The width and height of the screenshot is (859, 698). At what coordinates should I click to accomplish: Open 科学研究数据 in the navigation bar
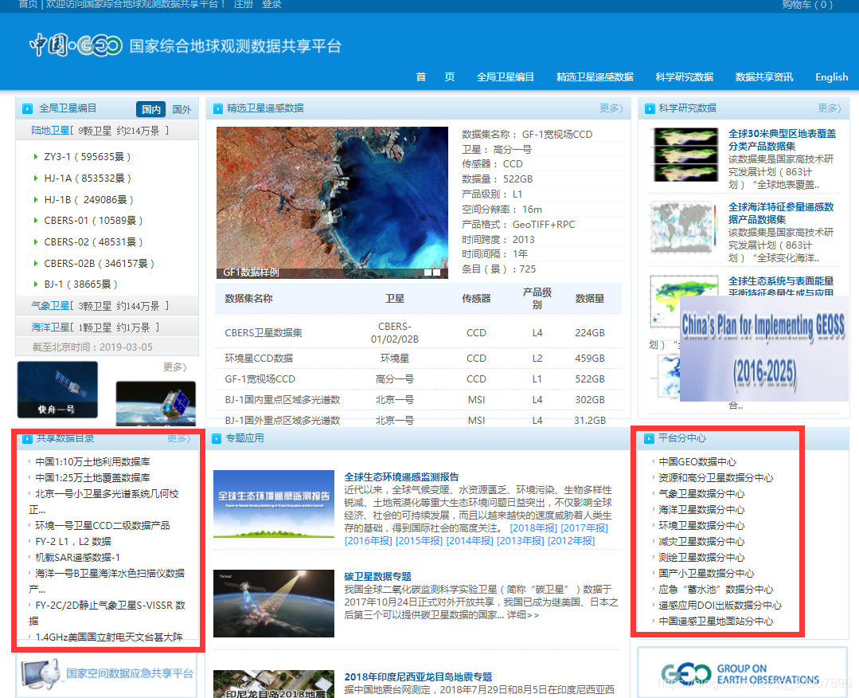pos(684,76)
